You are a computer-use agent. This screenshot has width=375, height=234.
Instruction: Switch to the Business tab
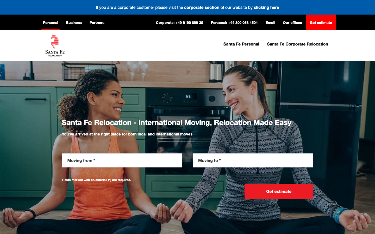point(74,23)
